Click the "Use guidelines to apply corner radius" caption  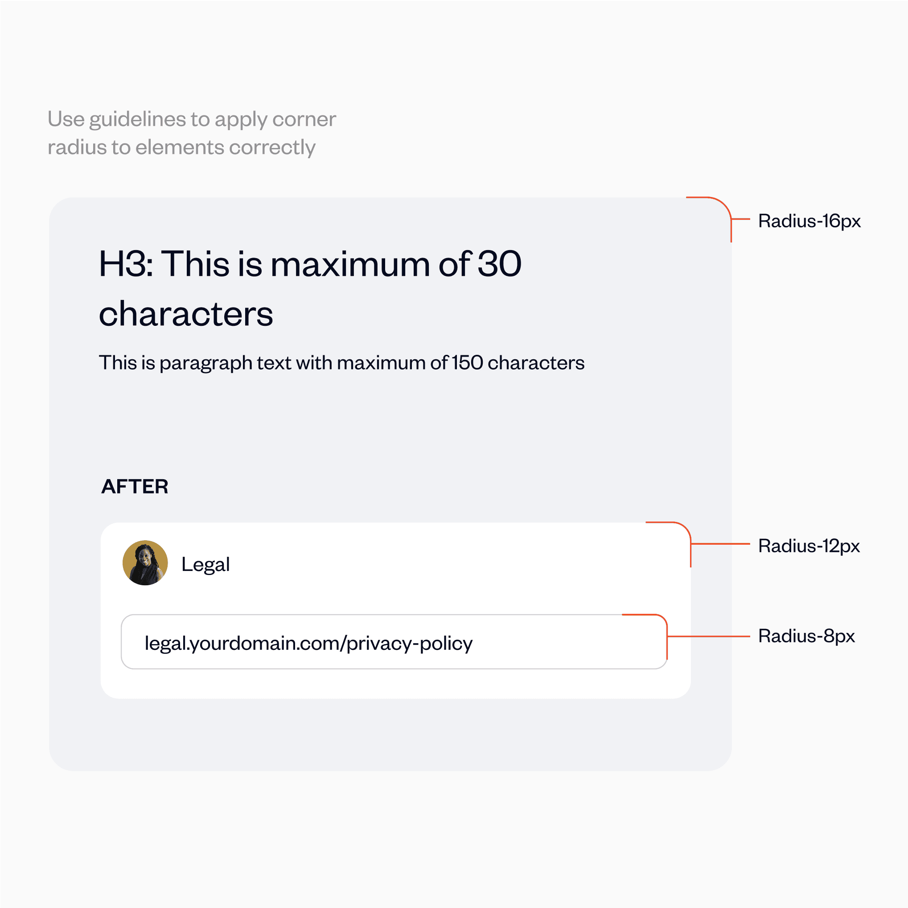(x=192, y=133)
